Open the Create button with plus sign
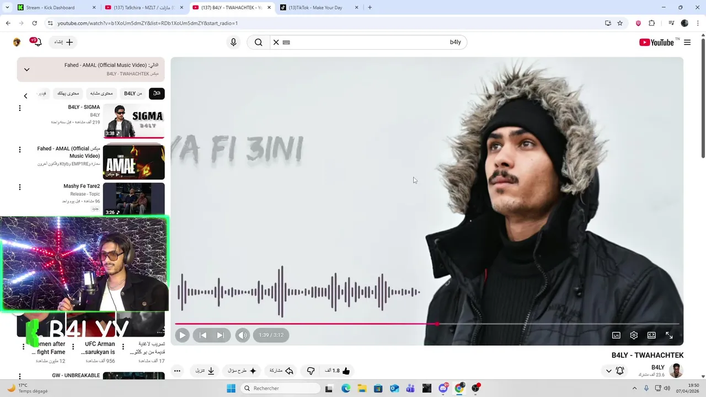This screenshot has height=397, width=706. coord(64,42)
